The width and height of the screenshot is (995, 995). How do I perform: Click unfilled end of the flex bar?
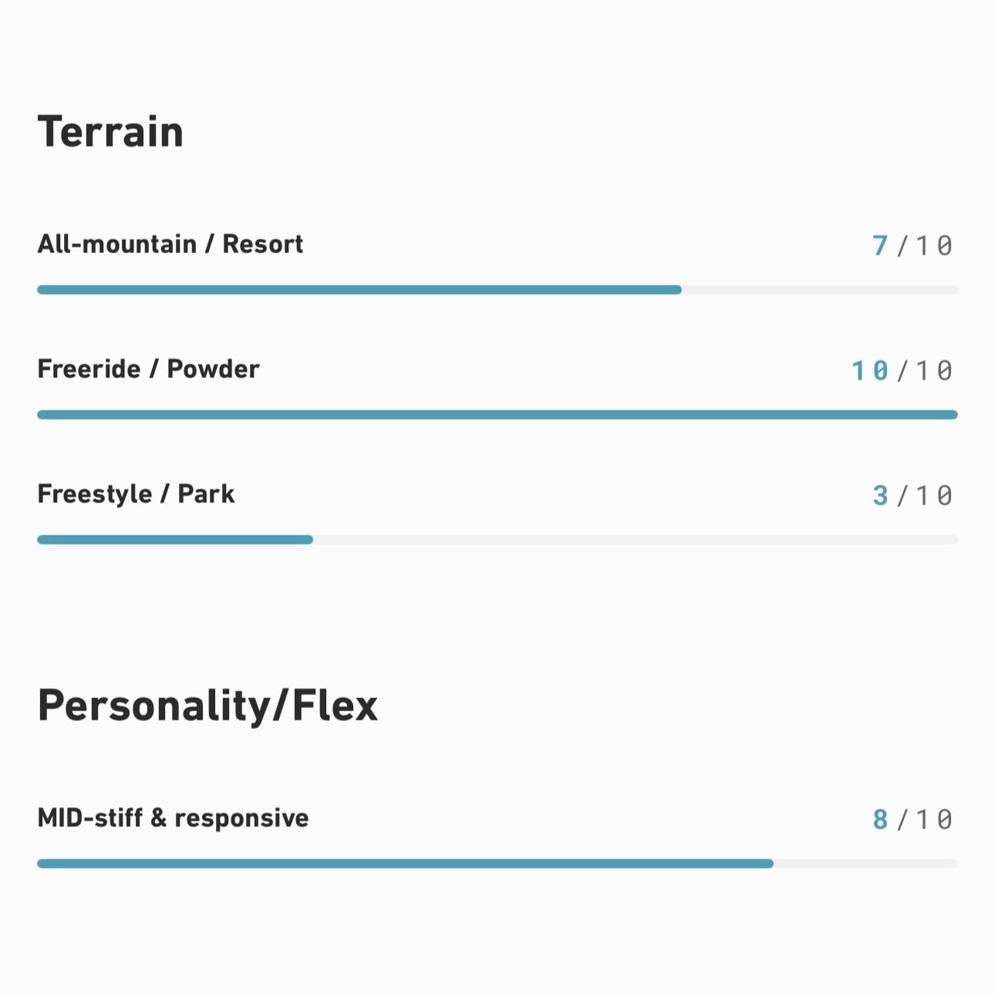pos(865,864)
